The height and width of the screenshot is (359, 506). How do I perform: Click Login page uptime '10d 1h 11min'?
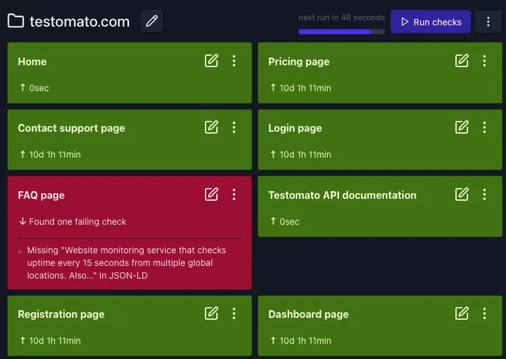(305, 154)
